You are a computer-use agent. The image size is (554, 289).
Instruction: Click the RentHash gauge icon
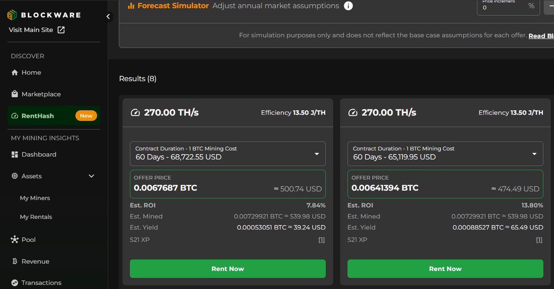point(14,116)
